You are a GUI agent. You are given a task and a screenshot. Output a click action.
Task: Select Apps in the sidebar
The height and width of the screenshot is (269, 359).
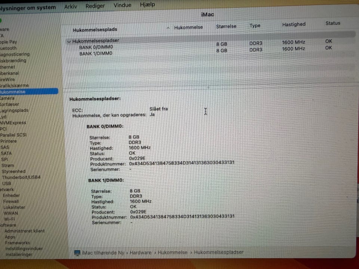click(10, 237)
